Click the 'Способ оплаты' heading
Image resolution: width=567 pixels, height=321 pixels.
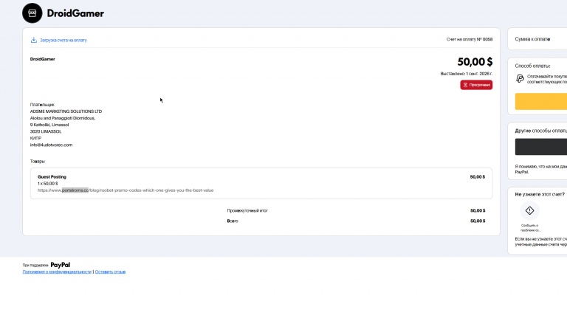click(x=532, y=66)
